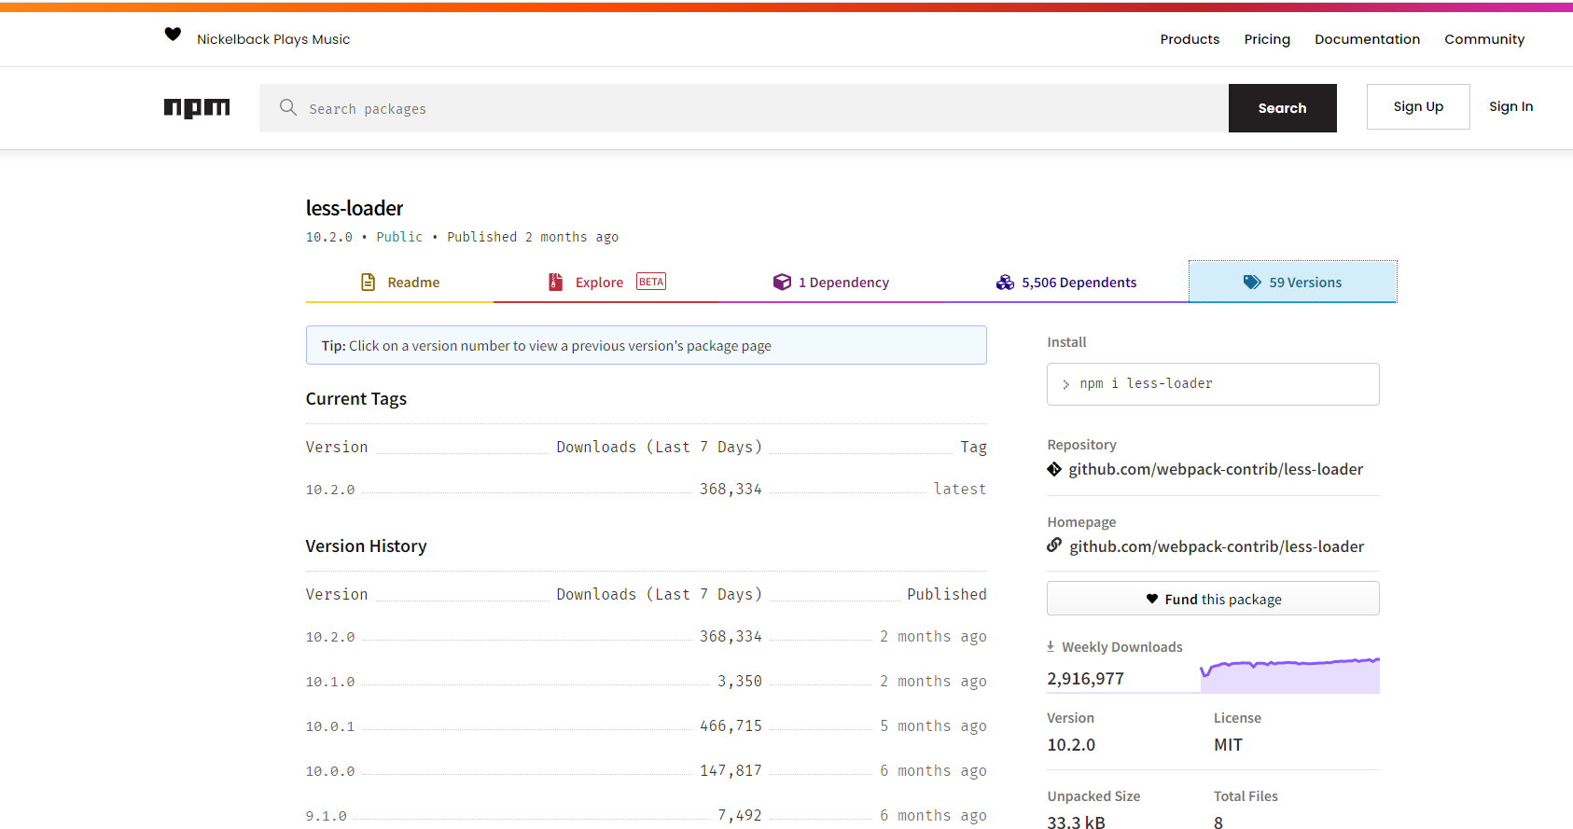This screenshot has width=1573, height=829.
Task: Click Fund this package button
Action: pos(1213,599)
